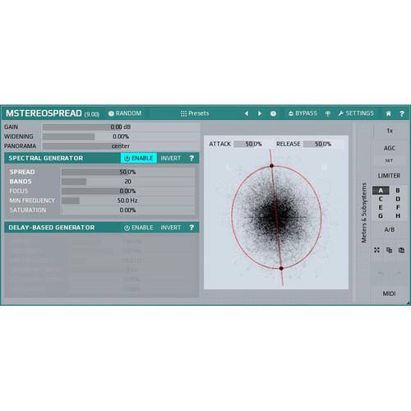Open the Panorama center control
Image resolution: width=411 pixels, height=411 pixels.
(121, 146)
